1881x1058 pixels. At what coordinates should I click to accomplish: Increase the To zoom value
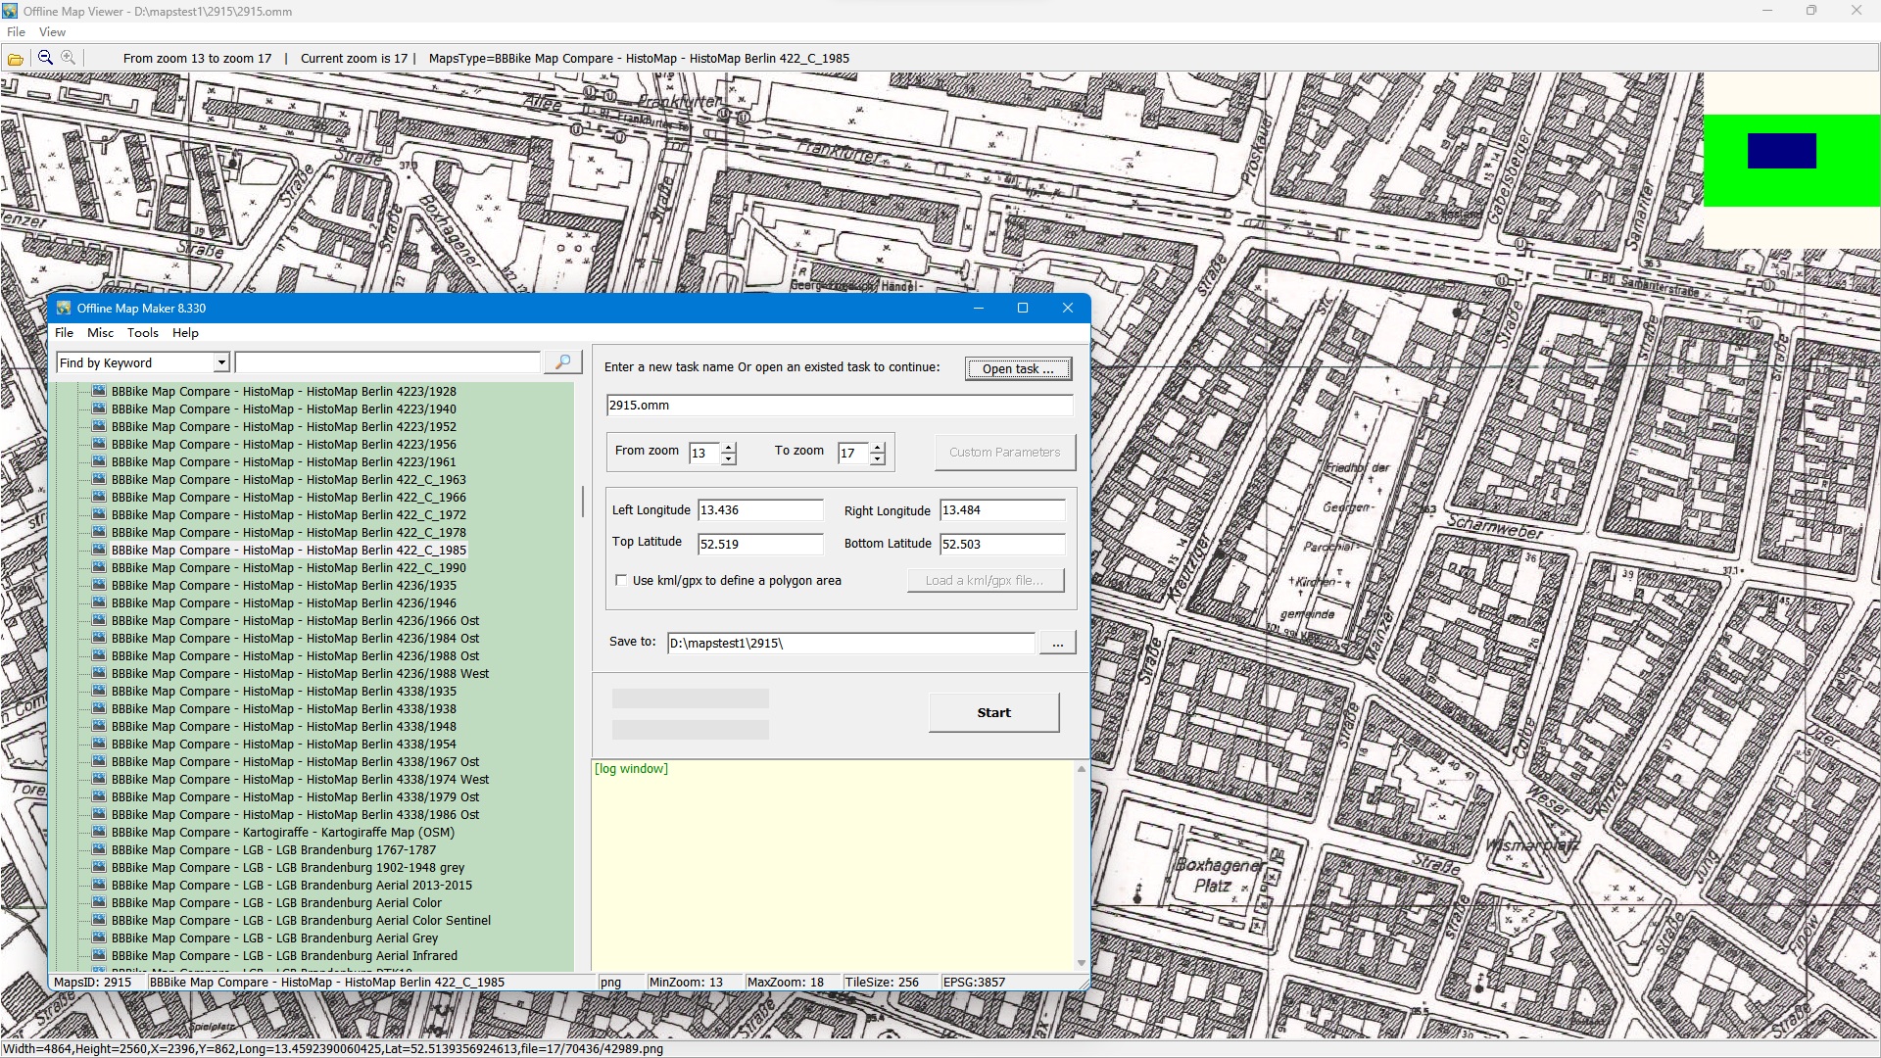[x=878, y=447]
